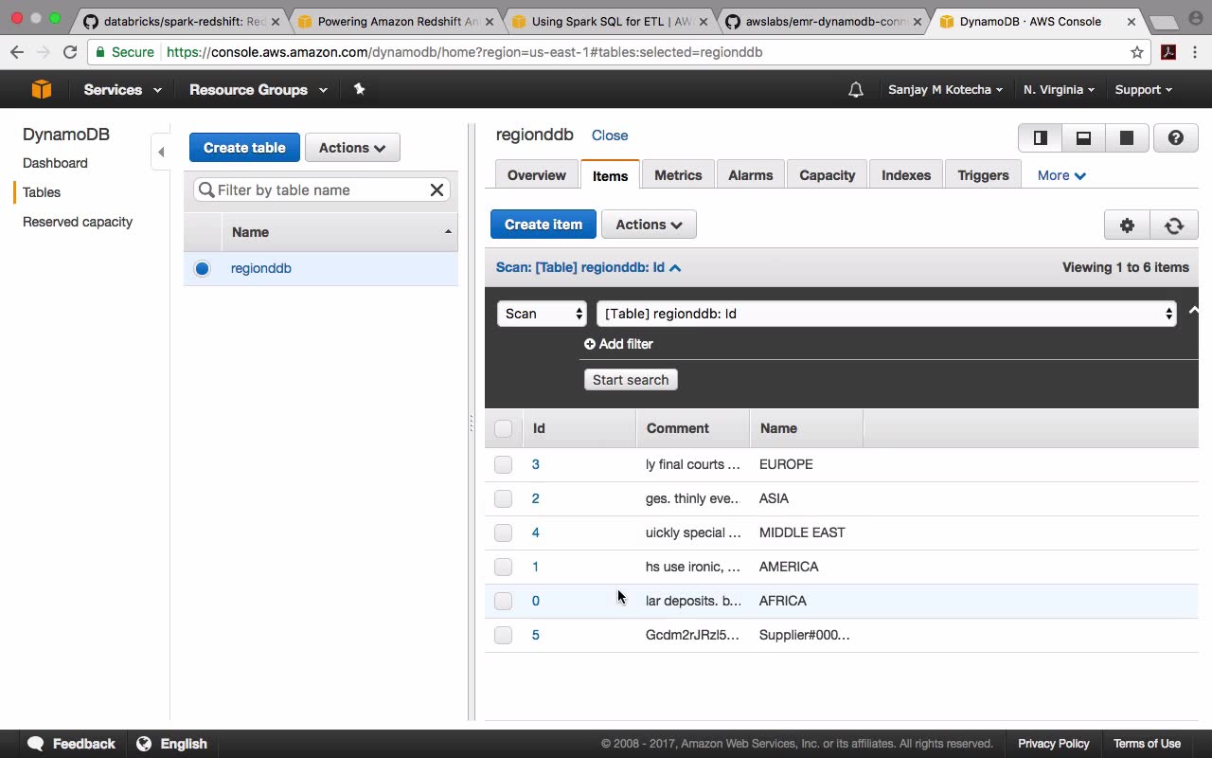This screenshot has height=758, width=1212.
Task: Close the Using Spark SQL for ETL tab
Action: click(703, 21)
